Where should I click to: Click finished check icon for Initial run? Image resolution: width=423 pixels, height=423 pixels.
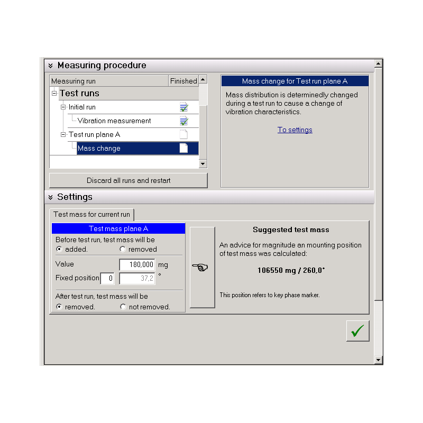click(183, 107)
